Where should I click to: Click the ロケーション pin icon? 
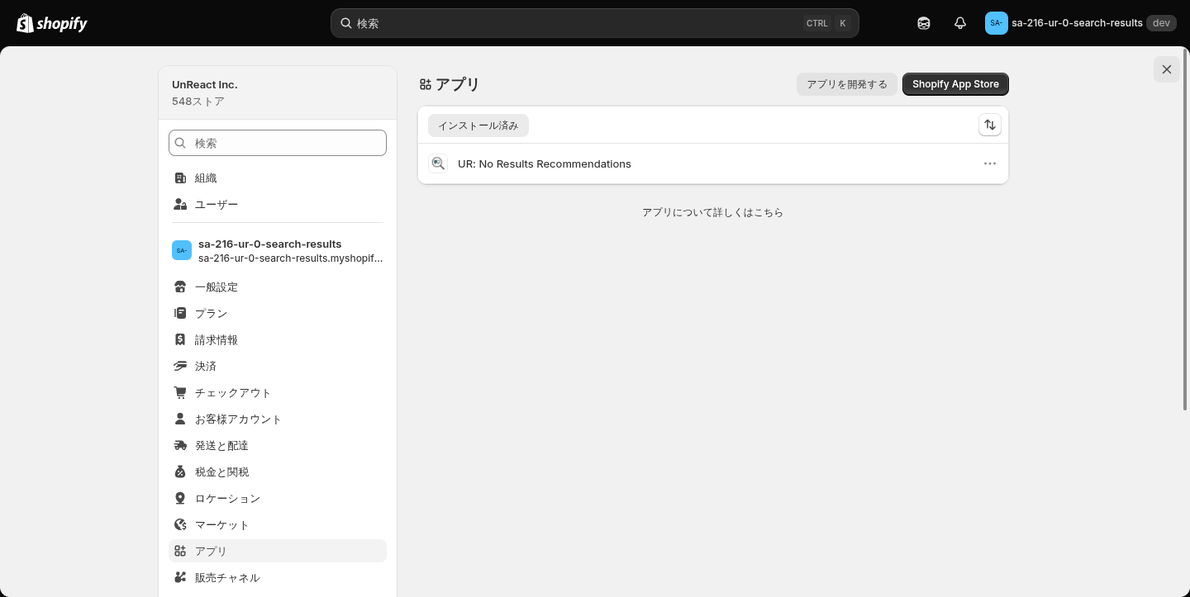click(180, 498)
